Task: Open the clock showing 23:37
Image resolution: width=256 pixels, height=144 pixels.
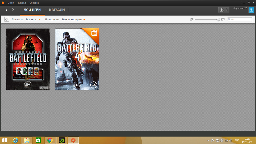Action: tap(247, 140)
